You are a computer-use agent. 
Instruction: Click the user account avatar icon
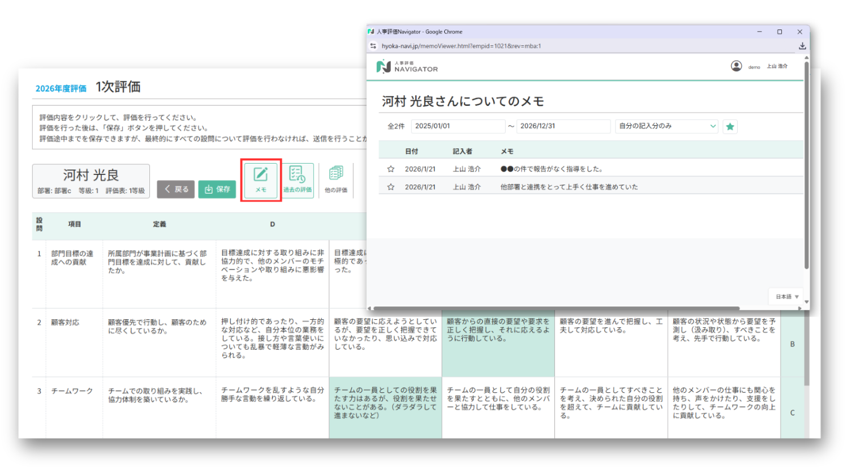[x=736, y=66]
